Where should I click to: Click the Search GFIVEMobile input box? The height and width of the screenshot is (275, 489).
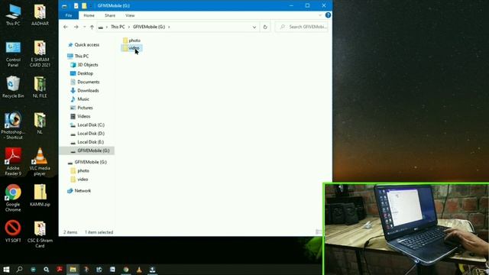(x=301, y=27)
